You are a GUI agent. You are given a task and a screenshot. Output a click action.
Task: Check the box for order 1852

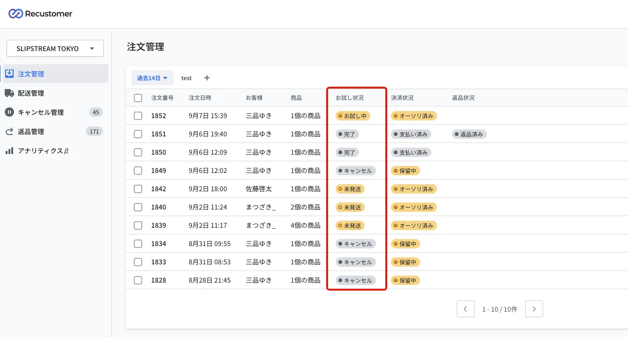coord(138,116)
